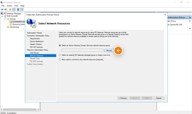Select Connection Authorization Policies tree item
Image resolution: width=192 pixels, height=114 pixels.
(19, 22)
